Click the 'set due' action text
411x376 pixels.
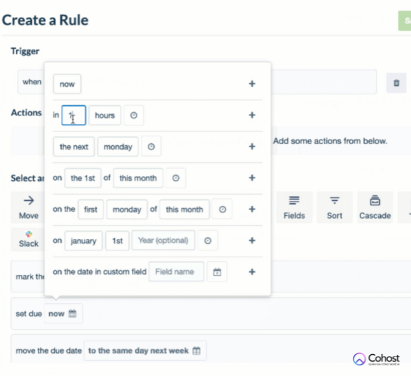[29, 314]
